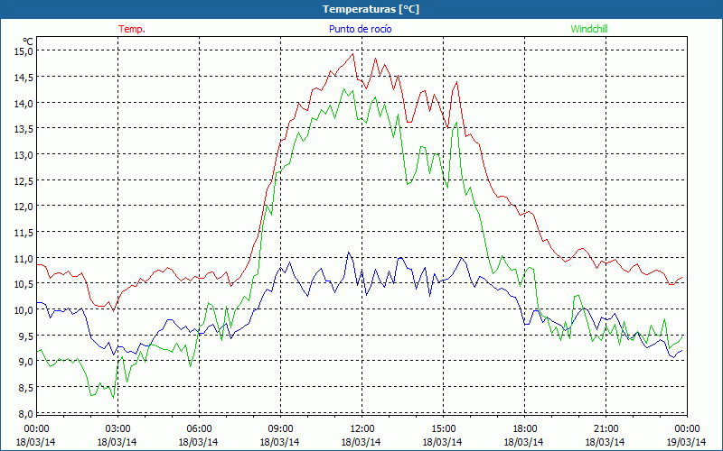Viewport: 723px width, 451px height.
Task: Click the 13,5 y-axis value
Action: click(x=25, y=129)
